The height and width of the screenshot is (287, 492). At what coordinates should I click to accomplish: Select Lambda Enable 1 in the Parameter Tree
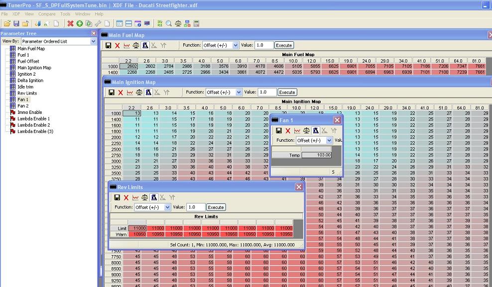tap(33, 119)
